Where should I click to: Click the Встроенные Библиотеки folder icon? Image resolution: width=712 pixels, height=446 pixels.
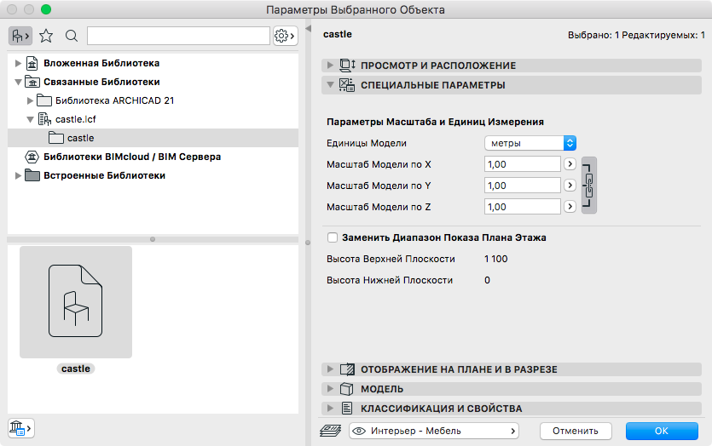pos(32,175)
